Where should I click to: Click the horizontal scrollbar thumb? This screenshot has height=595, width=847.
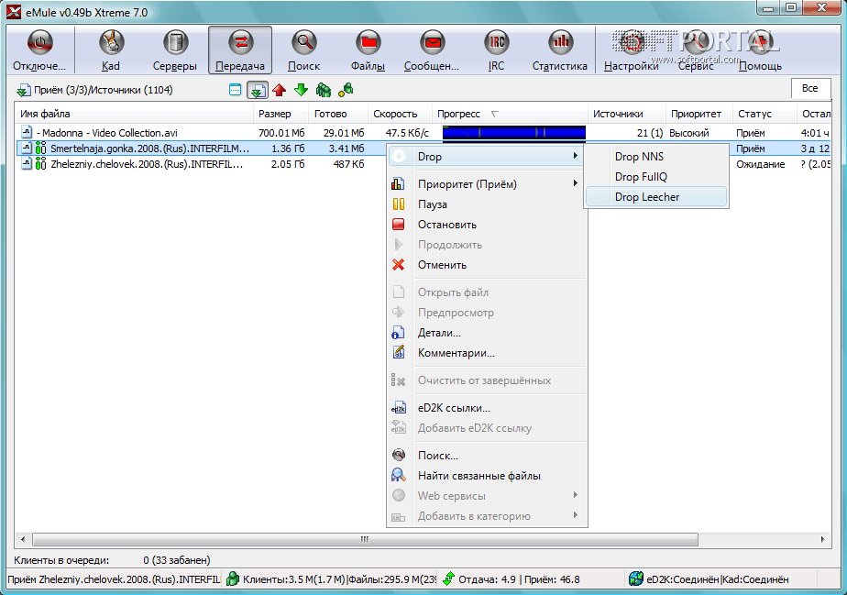coord(365,539)
